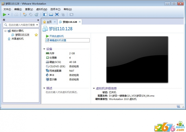Click the NAT network adapter value
186x132 pixels.
tap(72, 71)
